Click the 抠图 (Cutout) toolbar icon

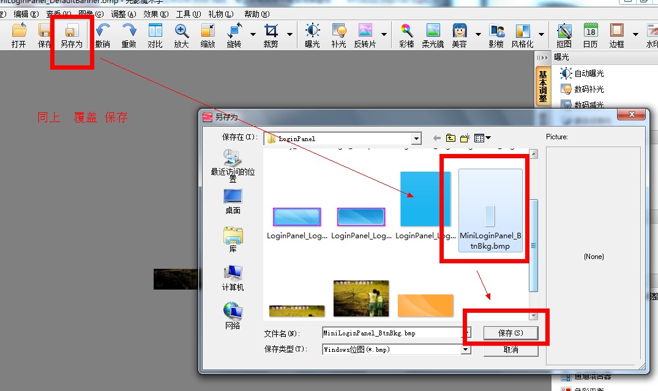564,35
